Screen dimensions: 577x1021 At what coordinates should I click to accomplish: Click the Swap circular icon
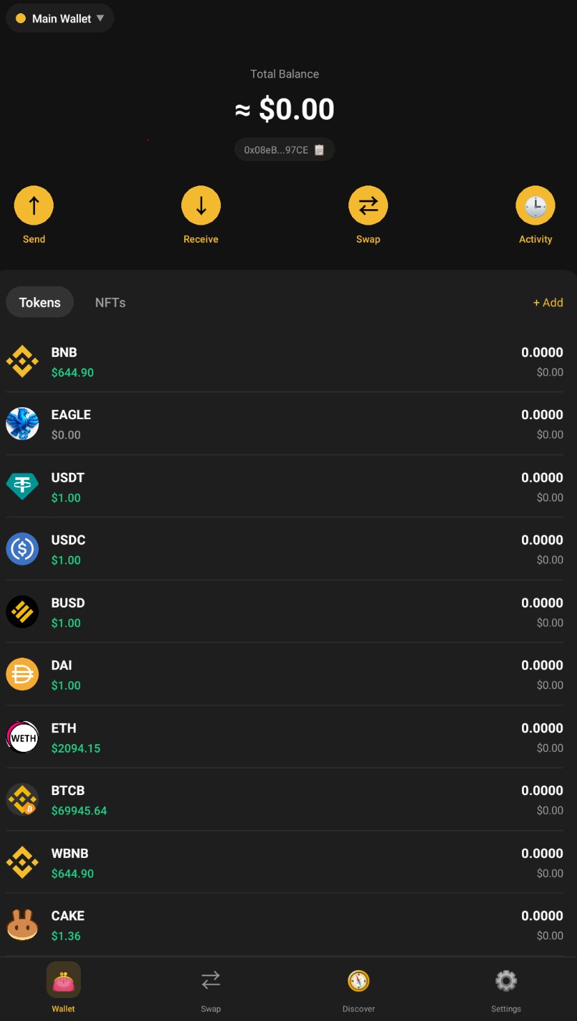coord(368,206)
